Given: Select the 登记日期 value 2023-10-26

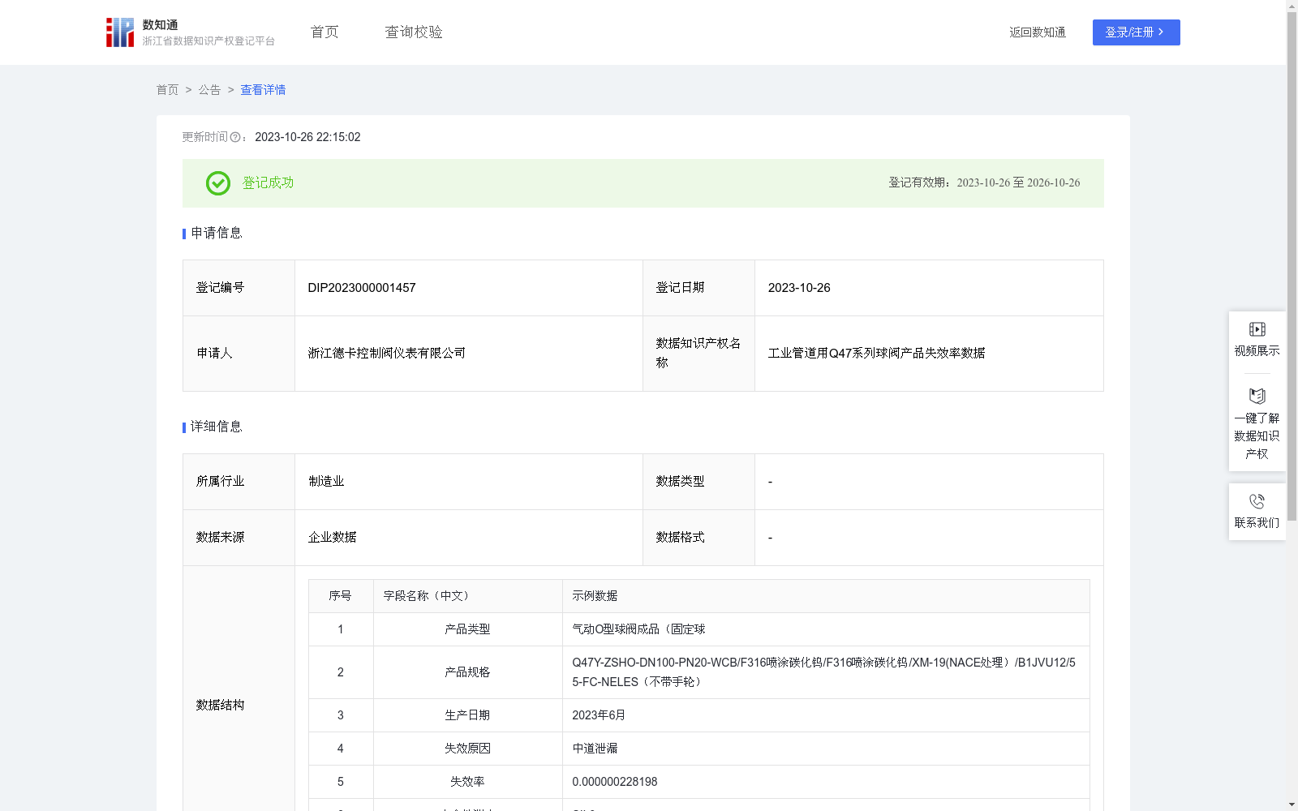Looking at the screenshot, I should pyautogui.click(x=799, y=288).
